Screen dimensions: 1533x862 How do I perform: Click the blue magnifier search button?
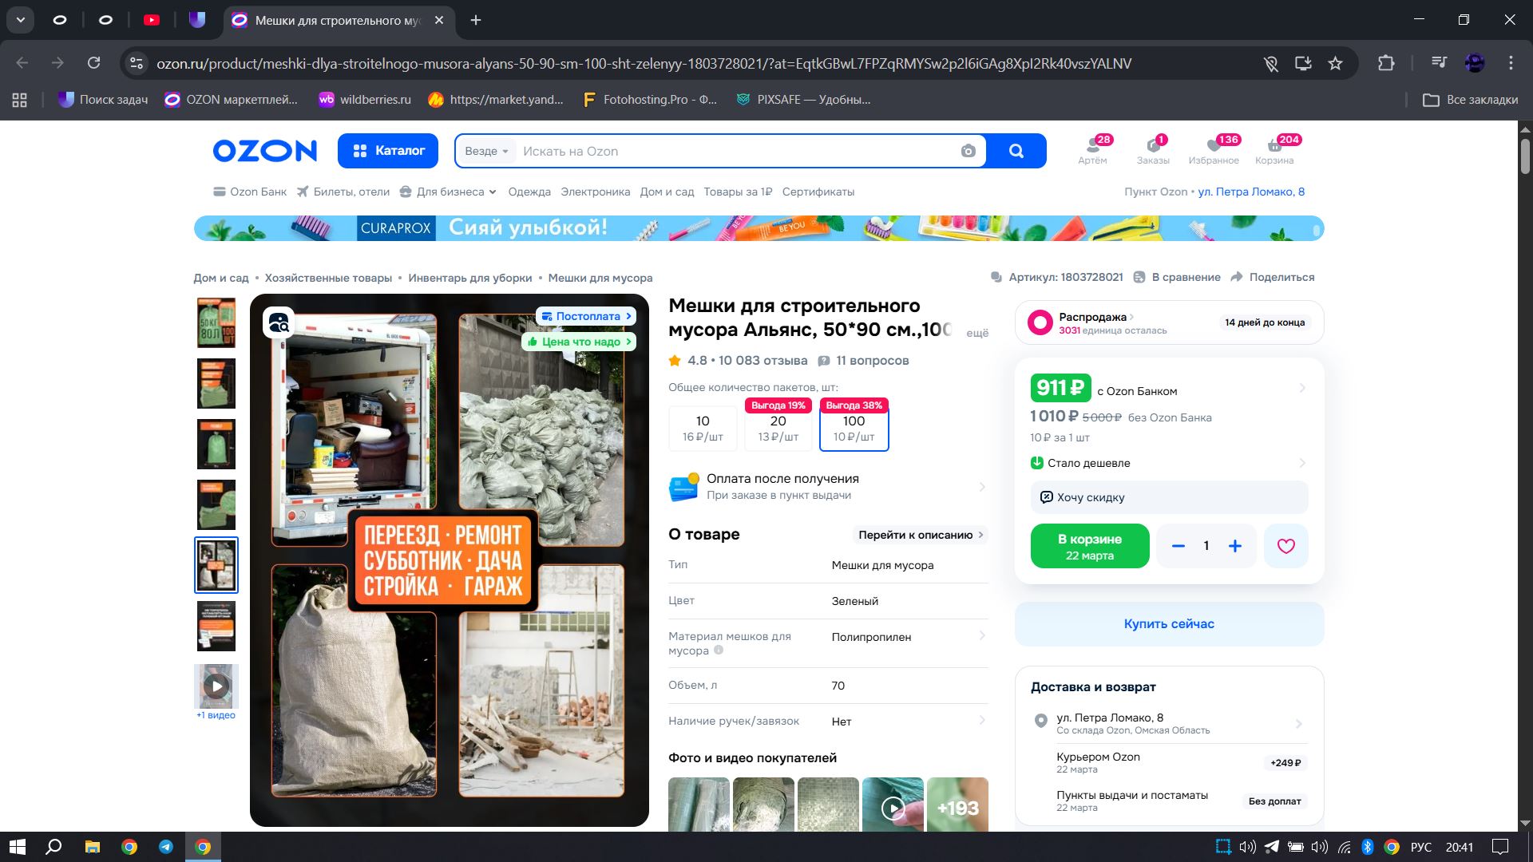coord(1016,151)
